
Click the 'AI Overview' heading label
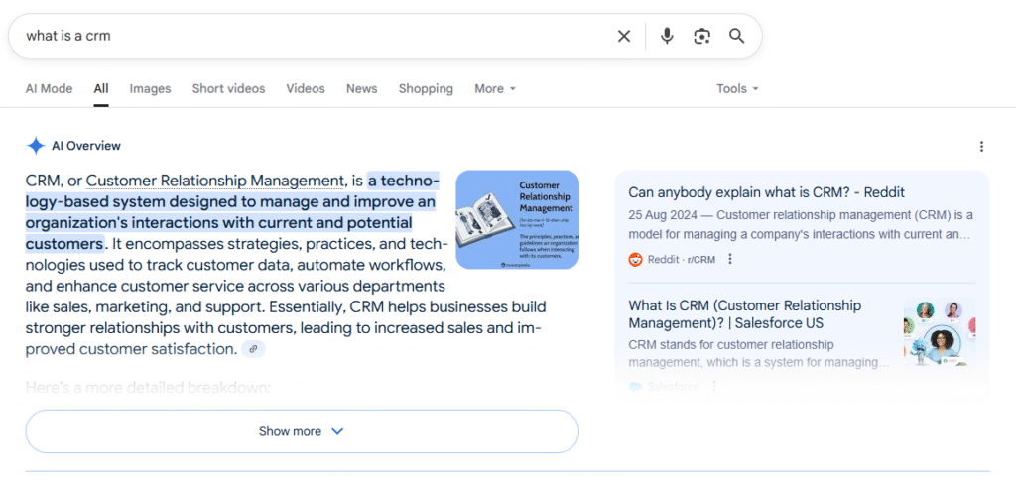[86, 146]
